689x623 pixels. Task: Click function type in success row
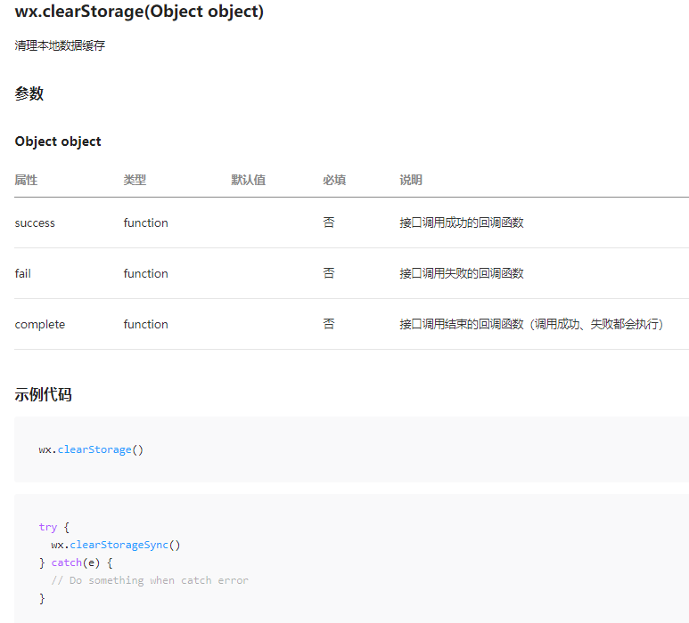click(145, 222)
